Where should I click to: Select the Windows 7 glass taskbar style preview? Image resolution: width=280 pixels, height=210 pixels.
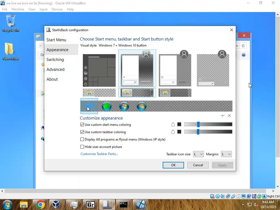coord(137,93)
